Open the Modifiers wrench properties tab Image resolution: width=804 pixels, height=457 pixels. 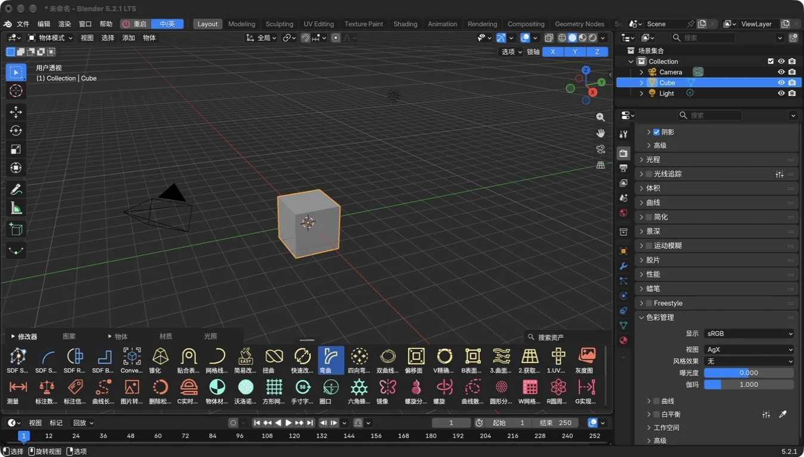623,266
